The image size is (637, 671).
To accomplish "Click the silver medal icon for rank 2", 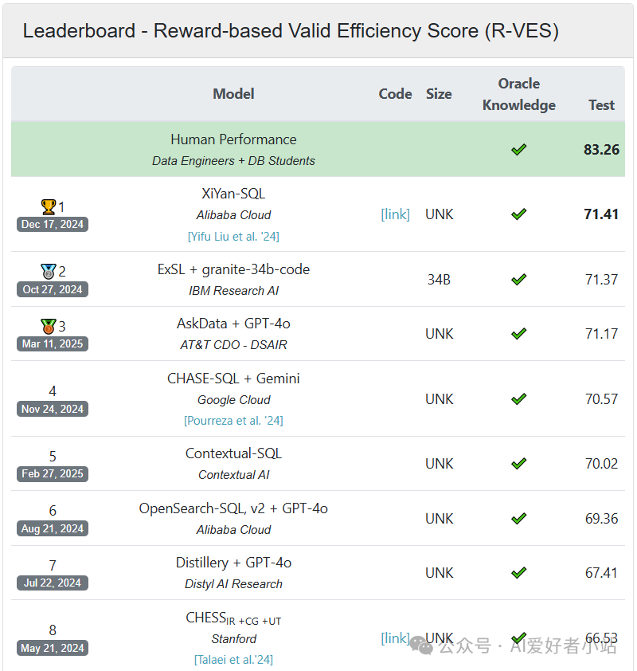I will click(x=48, y=271).
